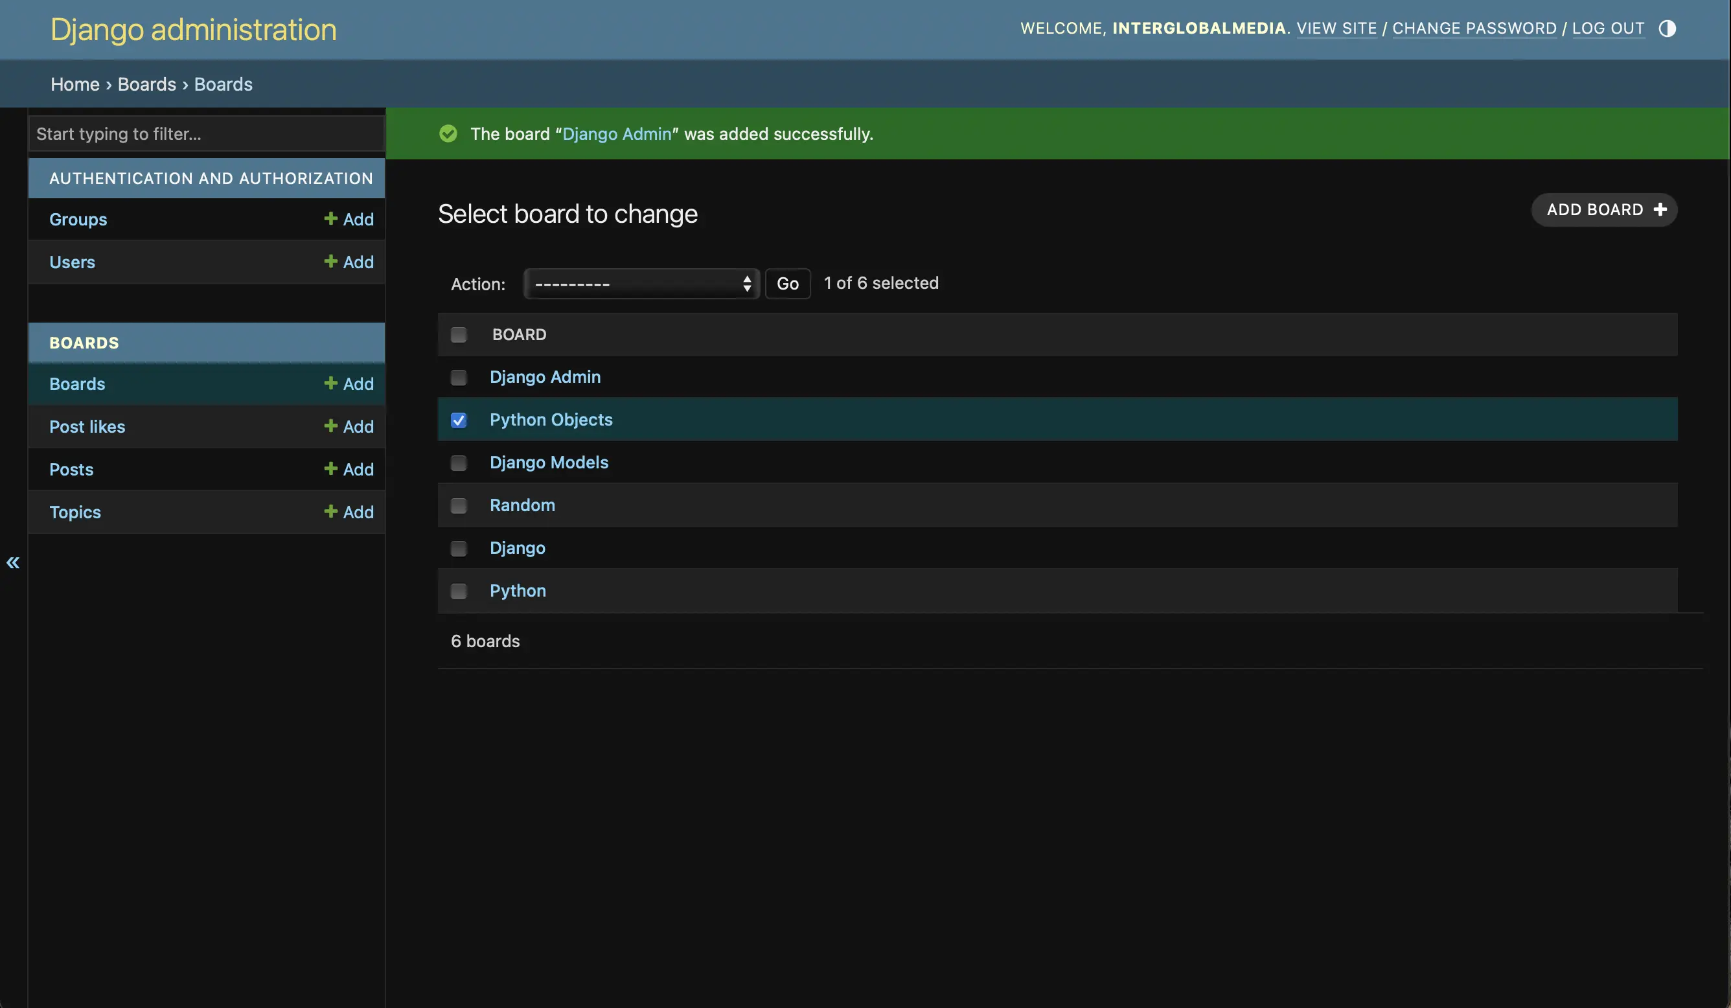Open the Django Models board link

pos(549,463)
